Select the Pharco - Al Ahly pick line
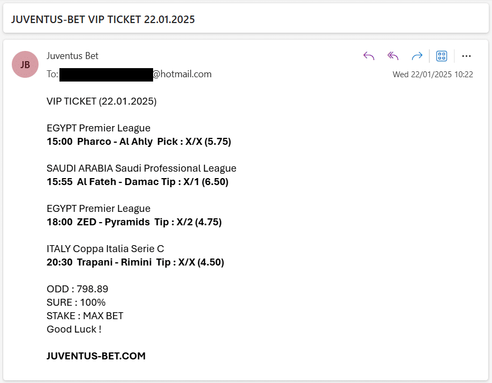Image resolution: width=492 pixels, height=383 pixels. (x=139, y=142)
